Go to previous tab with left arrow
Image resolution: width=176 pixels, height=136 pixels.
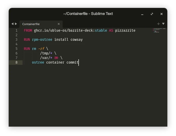pos(12,24)
